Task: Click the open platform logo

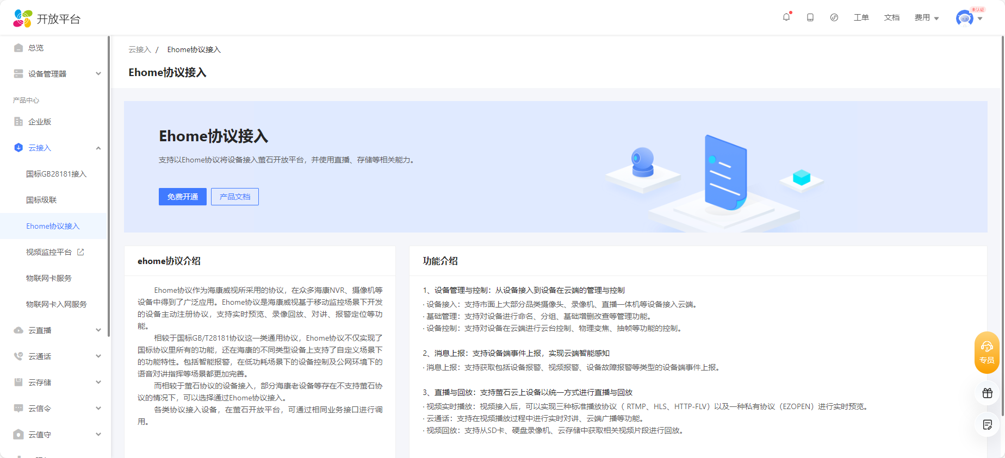Action: [47, 18]
